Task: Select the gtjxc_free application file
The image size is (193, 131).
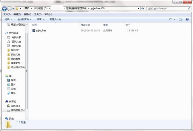Action: (41, 31)
